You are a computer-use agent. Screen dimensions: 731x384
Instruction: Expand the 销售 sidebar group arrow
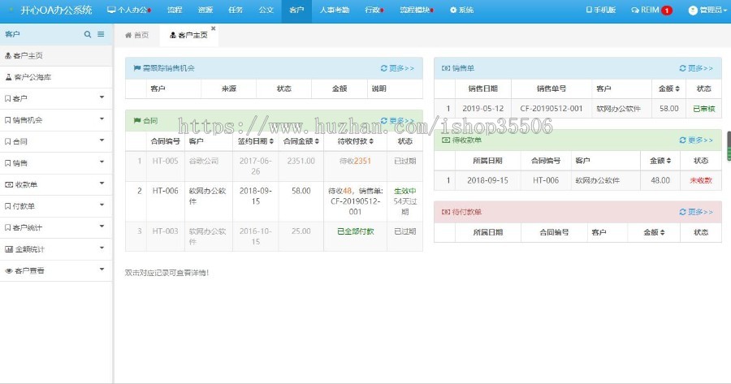[102, 162]
